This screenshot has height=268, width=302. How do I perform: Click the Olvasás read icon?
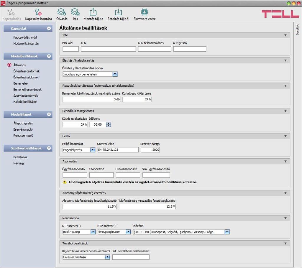pyautogui.click(x=62, y=12)
